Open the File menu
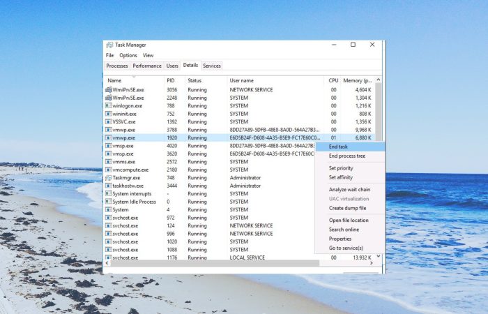Image resolution: width=488 pixels, height=314 pixels. click(109, 55)
